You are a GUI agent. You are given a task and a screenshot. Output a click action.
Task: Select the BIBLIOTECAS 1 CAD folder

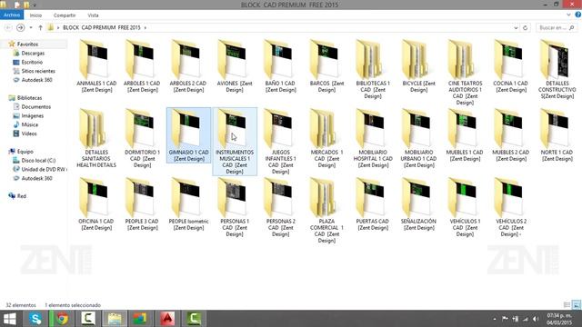pyautogui.click(x=373, y=69)
